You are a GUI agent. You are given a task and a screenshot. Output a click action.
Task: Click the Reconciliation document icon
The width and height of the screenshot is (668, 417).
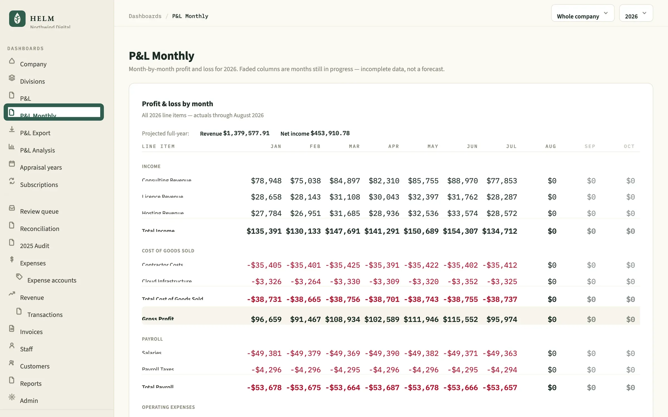click(12, 225)
